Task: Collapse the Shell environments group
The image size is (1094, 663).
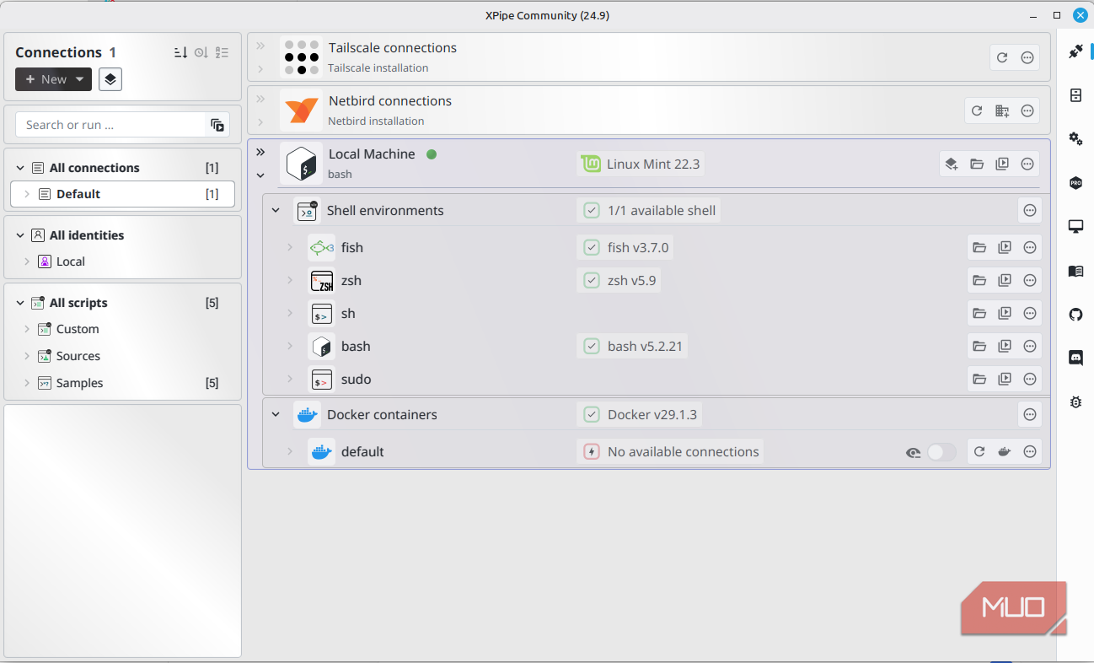Action: click(276, 210)
